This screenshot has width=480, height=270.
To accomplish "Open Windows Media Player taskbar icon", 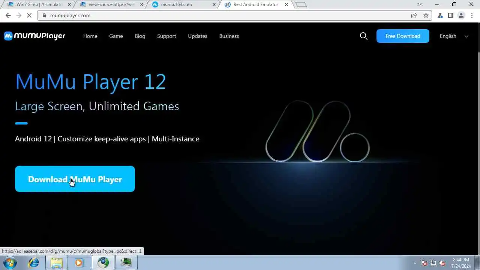I will [79, 262].
